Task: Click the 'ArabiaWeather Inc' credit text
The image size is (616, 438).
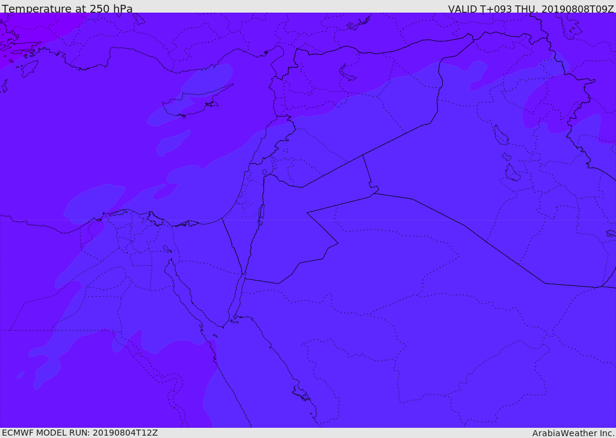Action: (x=574, y=433)
